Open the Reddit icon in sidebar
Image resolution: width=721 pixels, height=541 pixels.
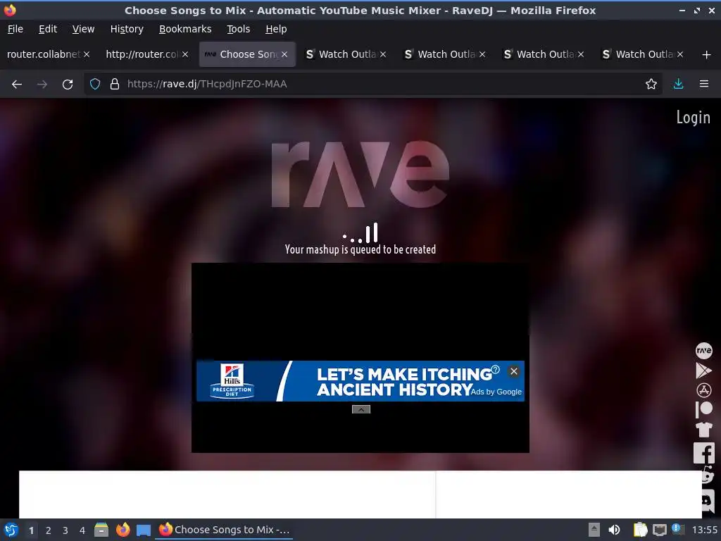click(708, 475)
